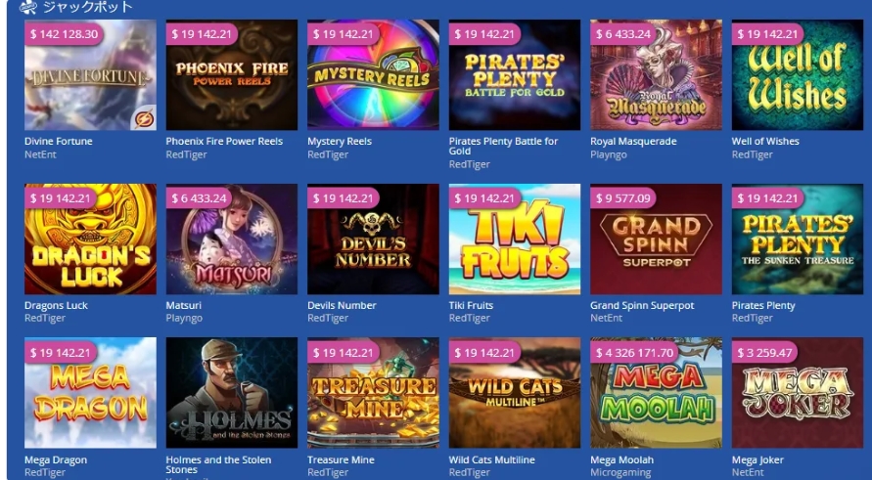Click the Grand Spinn Superpot title link

[x=642, y=306]
